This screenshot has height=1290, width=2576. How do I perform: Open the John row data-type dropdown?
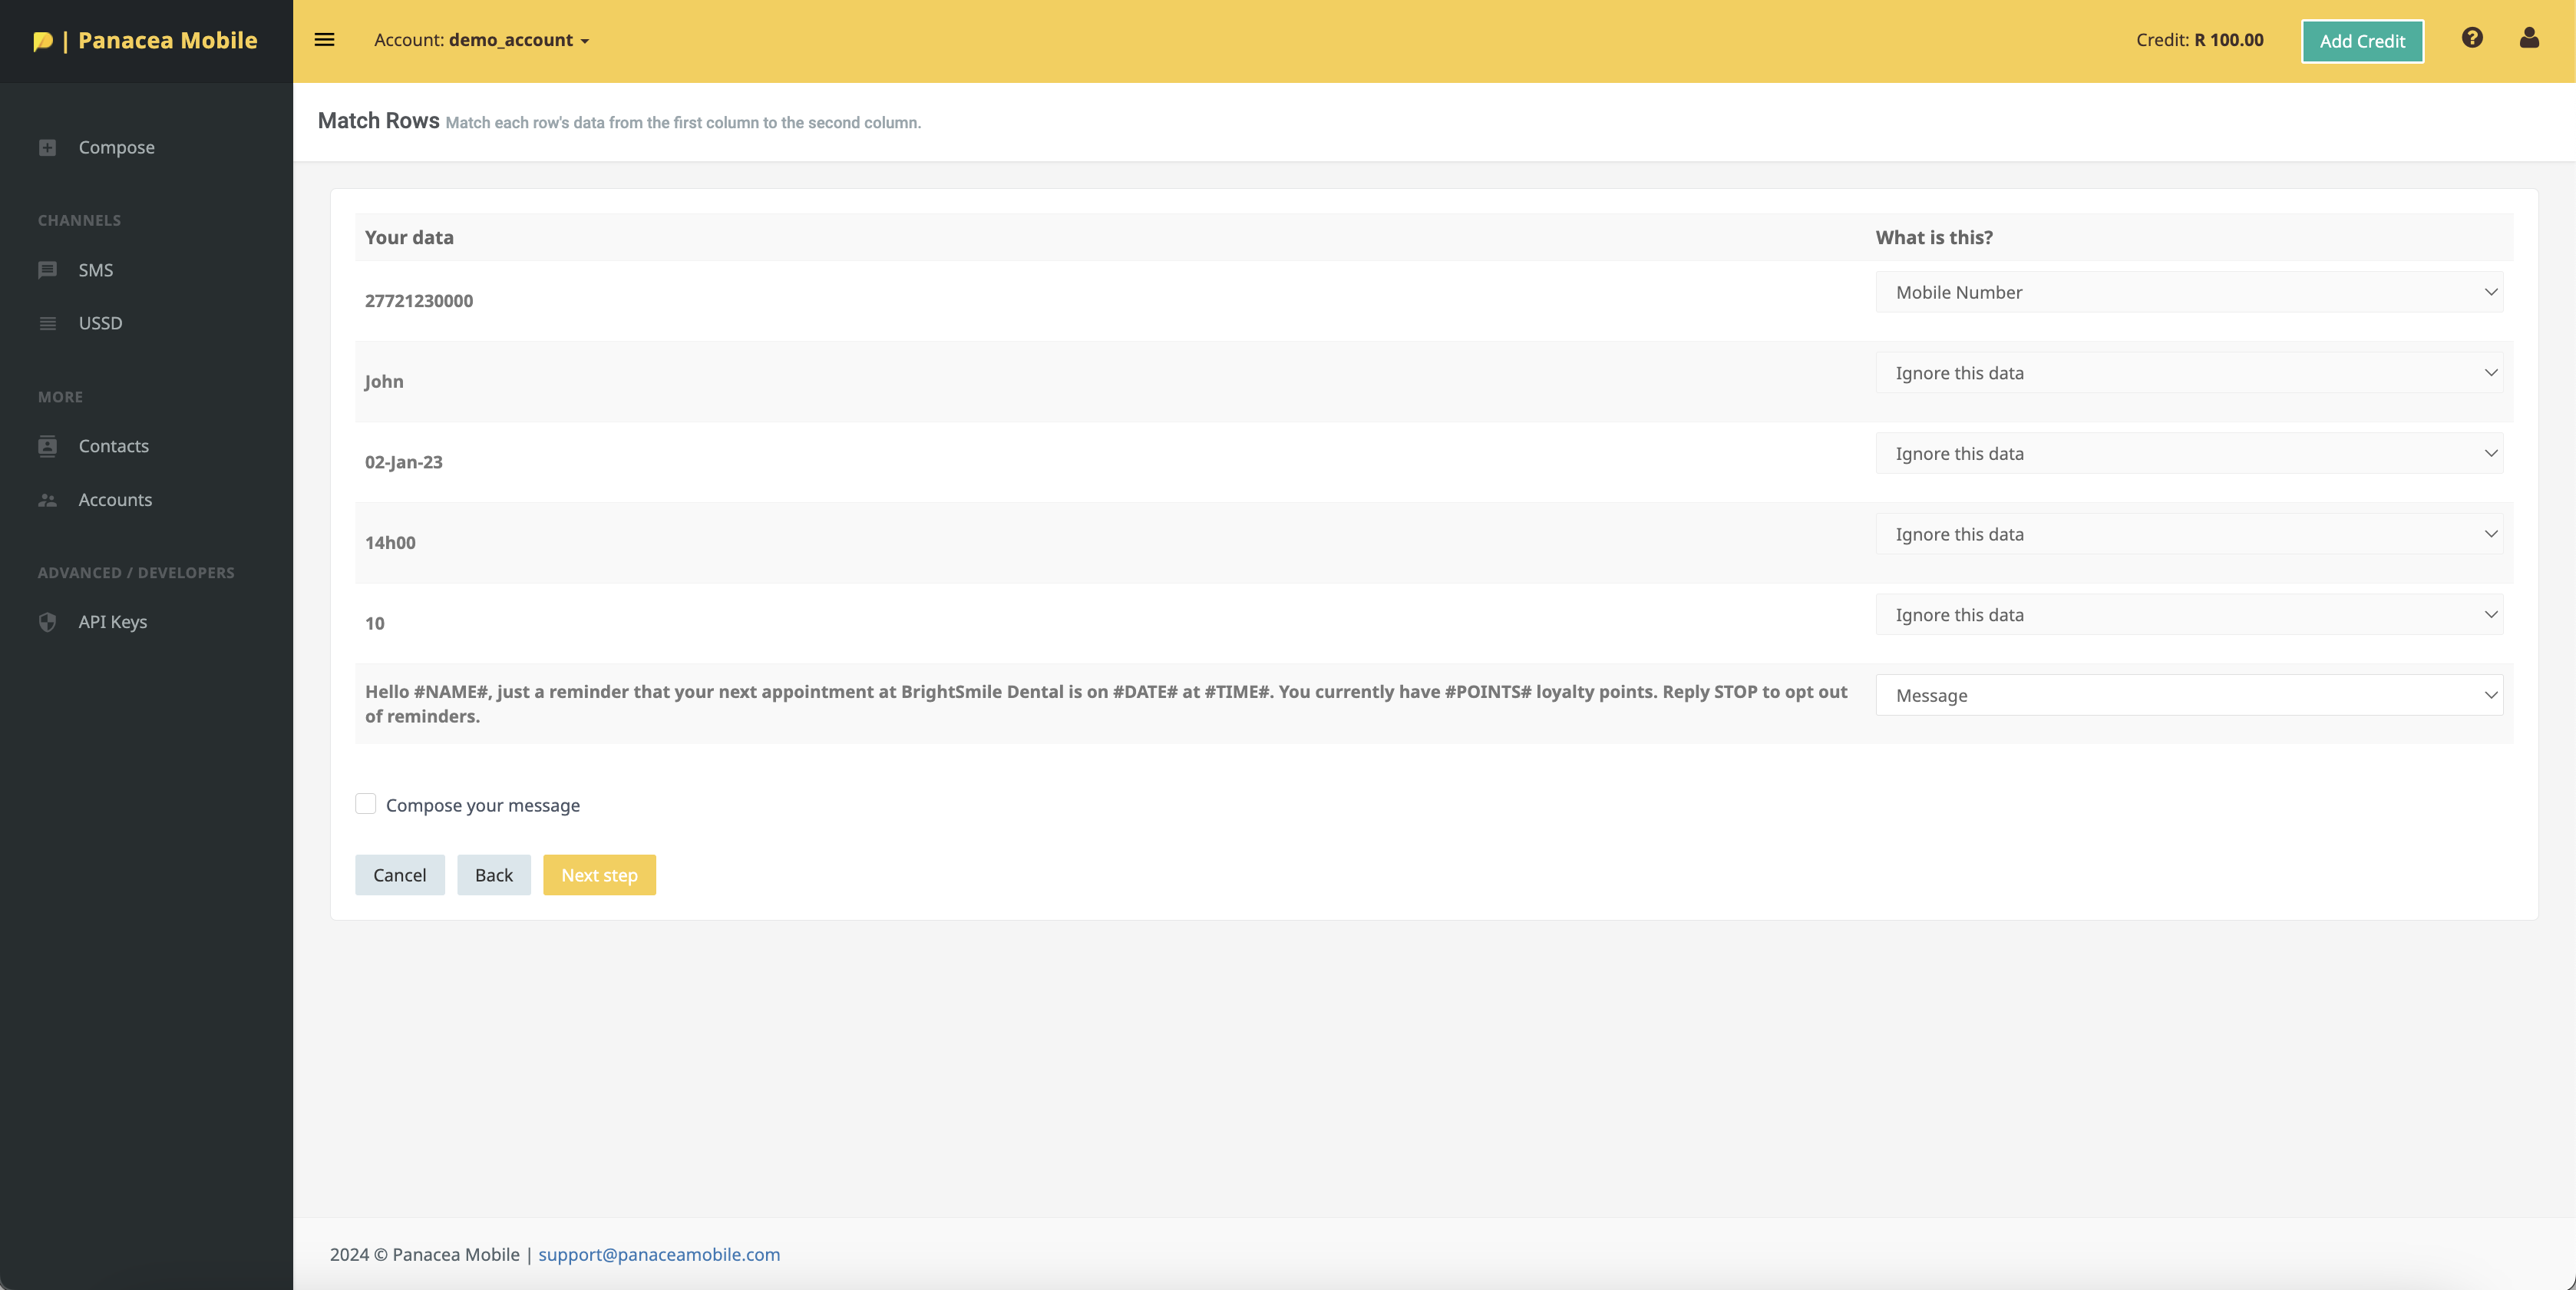[2188, 373]
